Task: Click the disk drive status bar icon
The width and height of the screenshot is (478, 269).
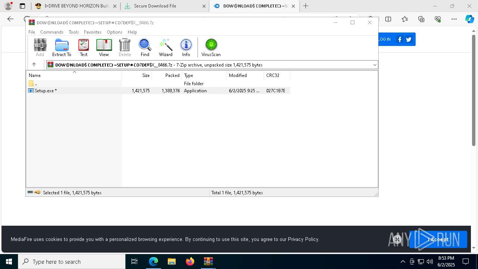Action: click(30, 192)
